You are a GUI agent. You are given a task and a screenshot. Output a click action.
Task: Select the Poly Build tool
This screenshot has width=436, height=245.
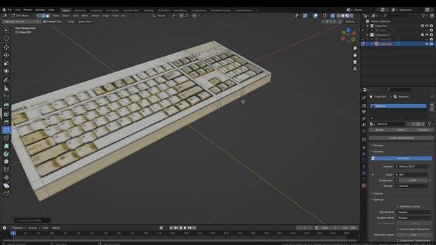coord(6,146)
